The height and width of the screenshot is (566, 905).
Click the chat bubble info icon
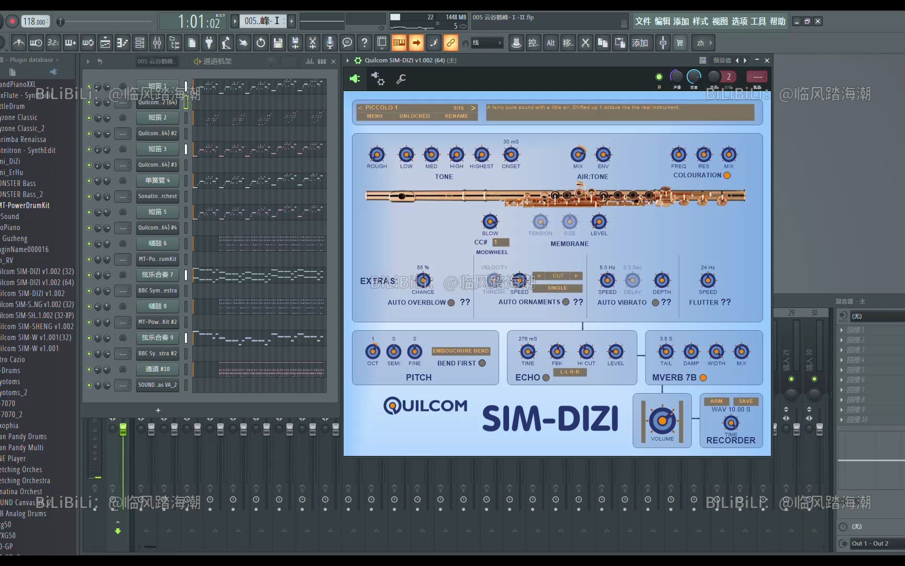(347, 43)
